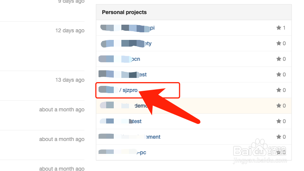This screenshot has width=304, height=171.
Task: Click the star icon in the "ement" row
Action: click(x=279, y=137)
